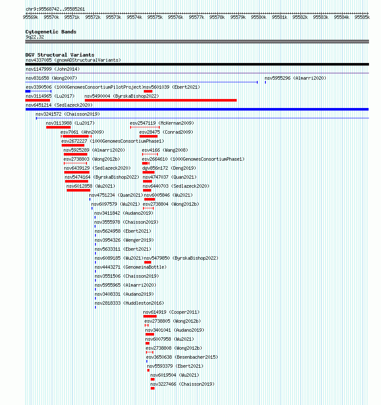Open nsv5479850 (ByrskaBishop2022) variant
The height and width of the screenshot is (405, 381).
[181, 258]
